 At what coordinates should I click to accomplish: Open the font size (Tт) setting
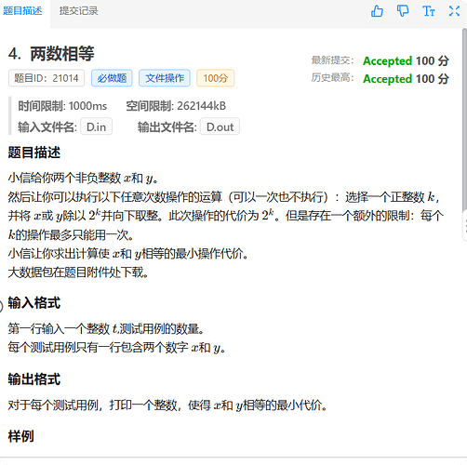[x=429, y=11]
